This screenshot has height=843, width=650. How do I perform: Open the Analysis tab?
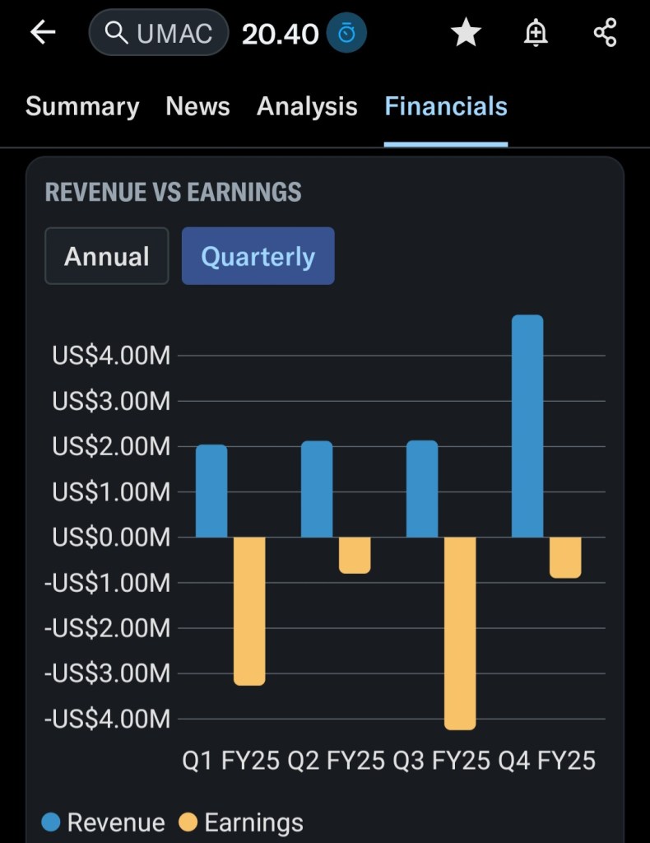(x=307, y=106)
